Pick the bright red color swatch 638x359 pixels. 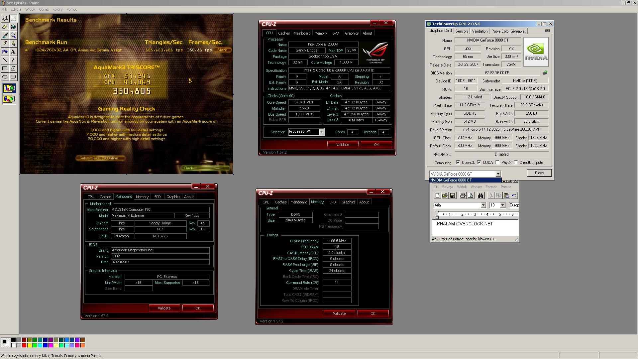click(24, 345)
